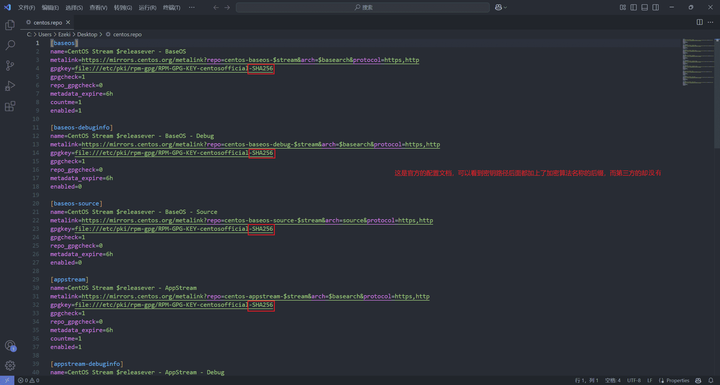Open the Explorer view in activity bar
The image size is (720, 385).
point(10,25)
